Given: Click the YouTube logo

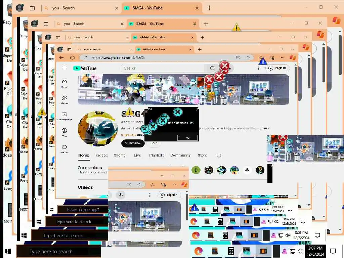Looking at the screenshot, I should (85, 68).
